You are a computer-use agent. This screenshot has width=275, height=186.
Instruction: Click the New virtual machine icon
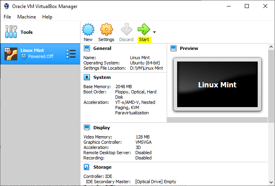click(x=88, y=29)
